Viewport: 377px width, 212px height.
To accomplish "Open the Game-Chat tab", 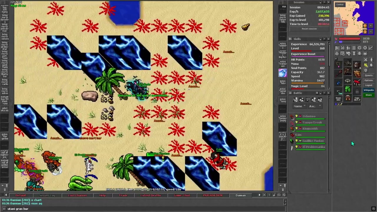I will point(182,195).
